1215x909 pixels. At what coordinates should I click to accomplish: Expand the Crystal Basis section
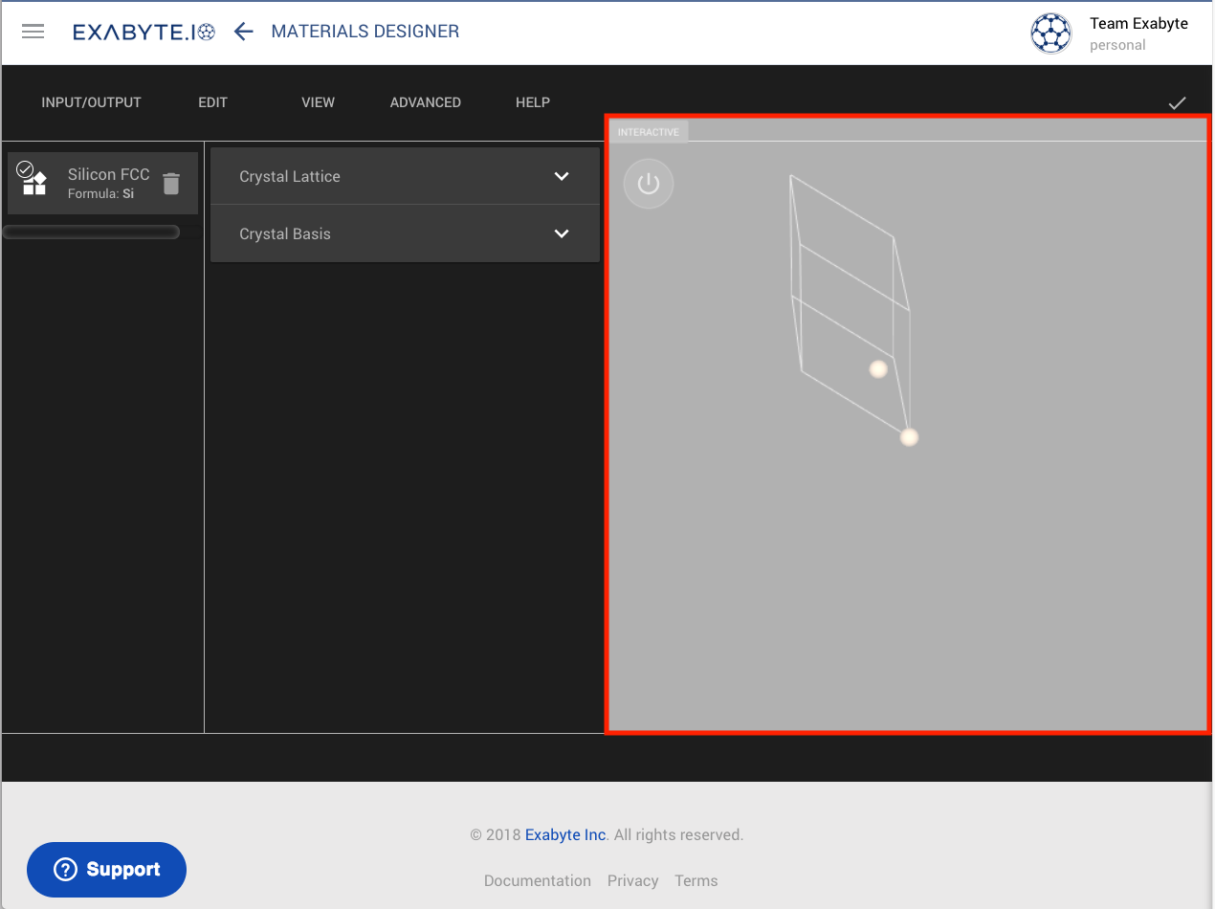tap(405, 233)
